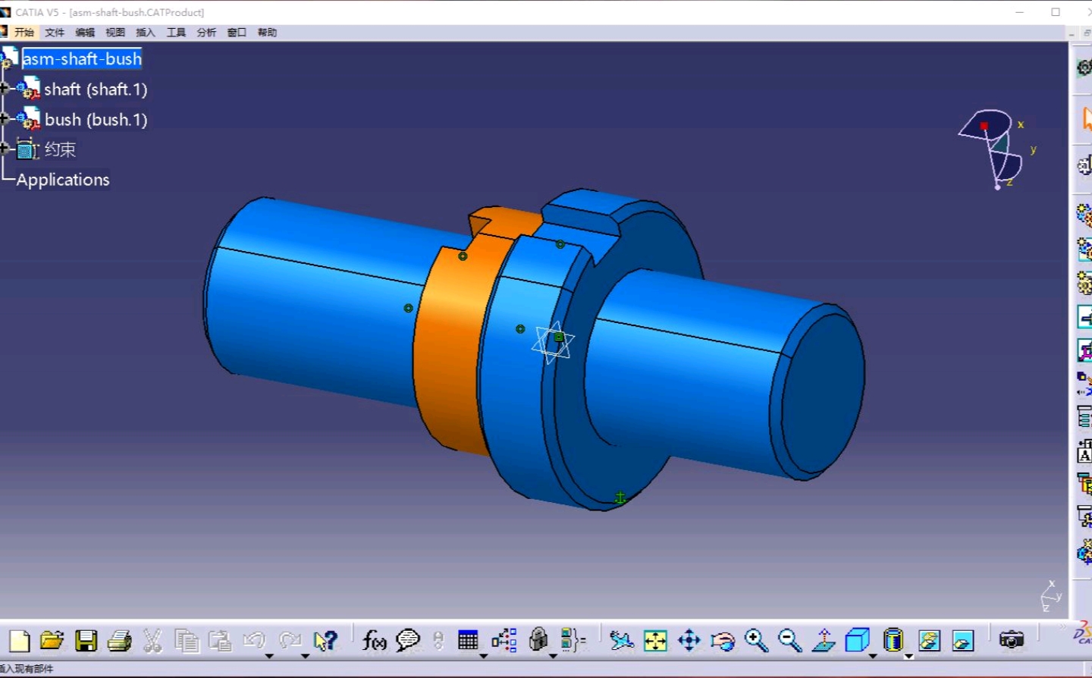Click the Print icon
The width and height of the screenshot is (1092, 678).
pos(119,642)
